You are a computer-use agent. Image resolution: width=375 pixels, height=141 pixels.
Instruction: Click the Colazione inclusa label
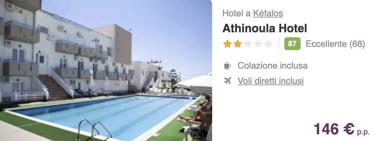click(272, 65)
